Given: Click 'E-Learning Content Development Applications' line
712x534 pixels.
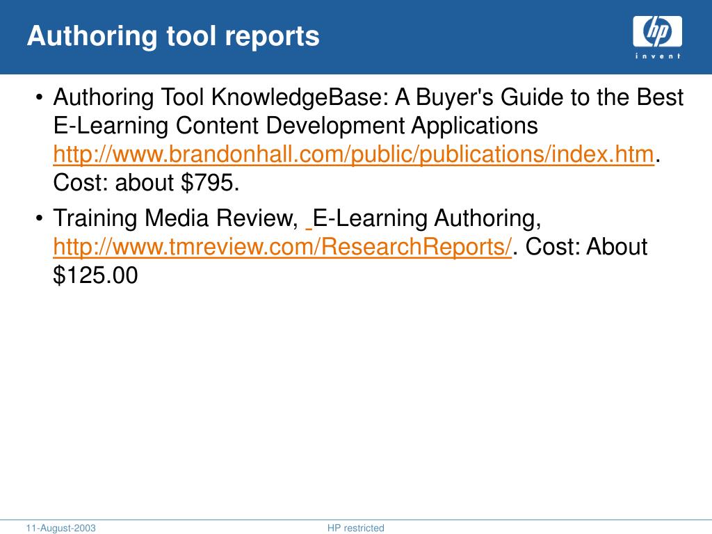Looking at the screenshot, I should [x=296, y=125].
